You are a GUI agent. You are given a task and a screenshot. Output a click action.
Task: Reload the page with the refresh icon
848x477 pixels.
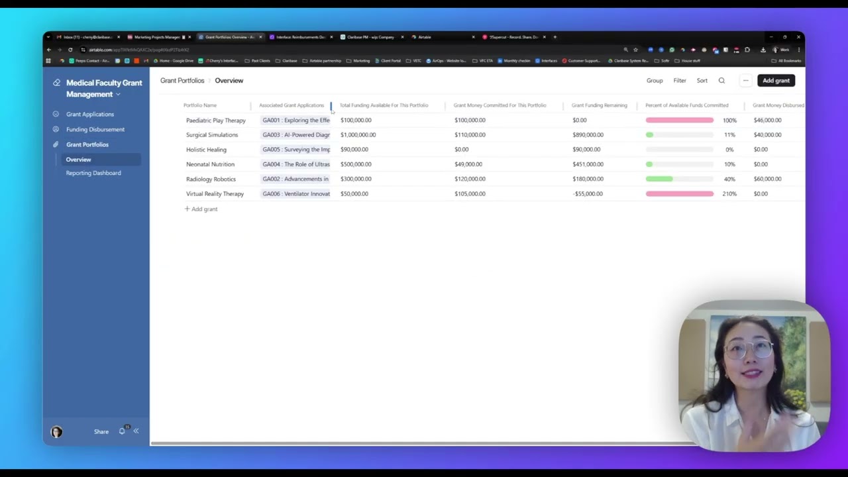(70, 50)
